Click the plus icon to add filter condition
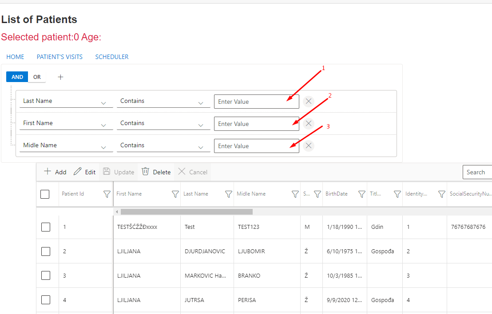Viewport: 492px width, 314px height. [61, 77]
